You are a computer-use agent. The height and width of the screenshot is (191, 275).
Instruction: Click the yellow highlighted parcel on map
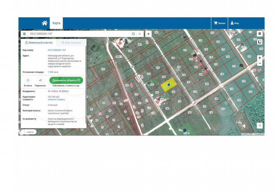169,85
